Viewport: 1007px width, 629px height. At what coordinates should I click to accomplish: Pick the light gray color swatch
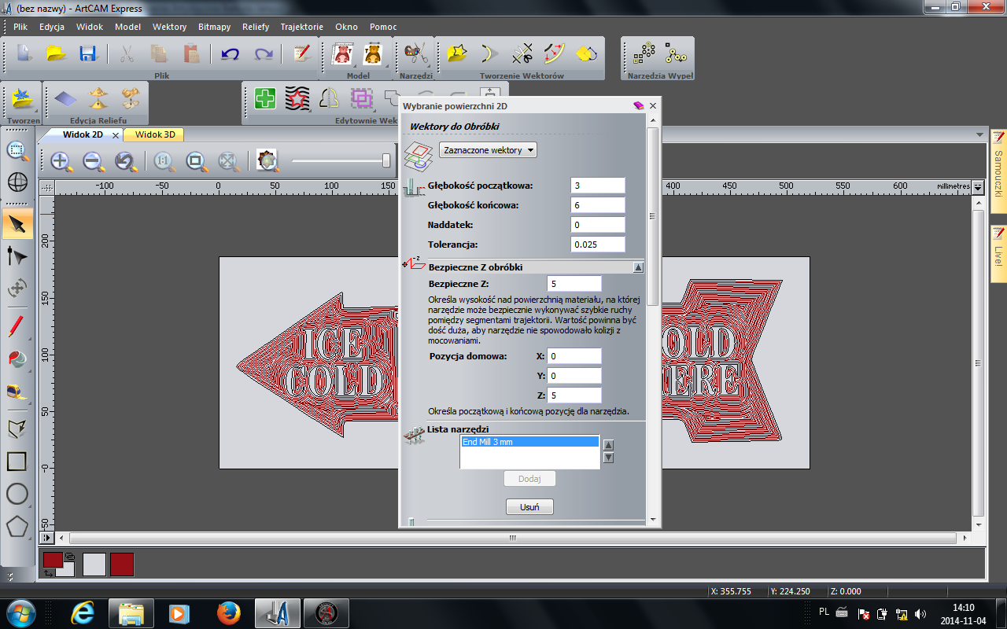click(94, 564)
